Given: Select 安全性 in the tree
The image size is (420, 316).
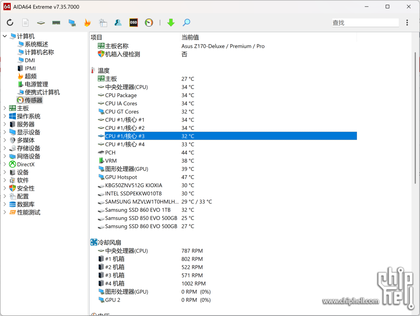Looking at the screenshot, I should 22,188.
